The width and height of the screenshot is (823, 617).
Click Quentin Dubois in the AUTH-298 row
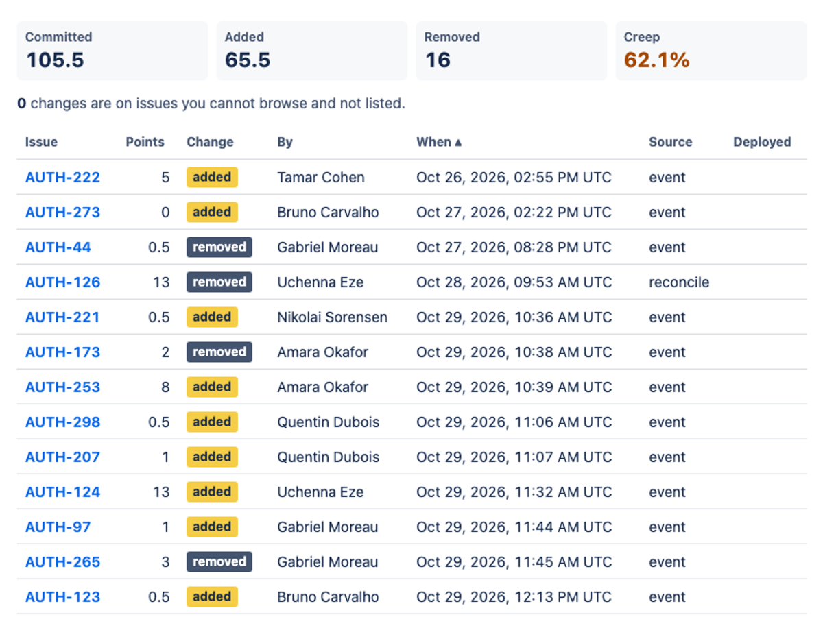click(x=328, y=422)
